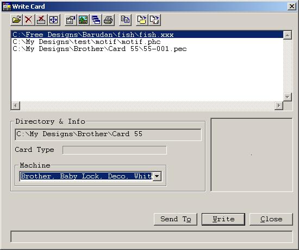Open a design file with the folder icon
The height and width of the screenshot is (250, 299).
click(x=17, y=20)
